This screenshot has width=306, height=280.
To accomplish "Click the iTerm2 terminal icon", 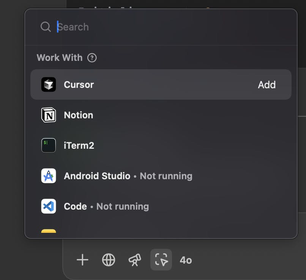I will [x=49, y=145].
